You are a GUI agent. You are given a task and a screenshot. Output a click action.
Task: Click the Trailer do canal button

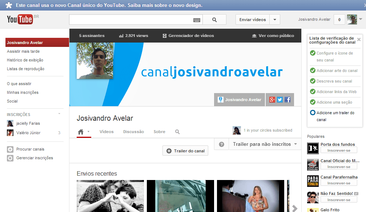185,151
